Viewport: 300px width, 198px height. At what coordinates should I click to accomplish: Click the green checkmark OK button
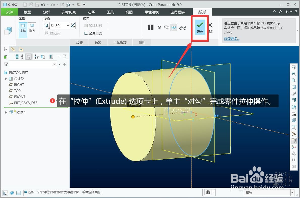200,27
